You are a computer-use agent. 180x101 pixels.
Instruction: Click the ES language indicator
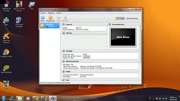click(x=150, y=98)
